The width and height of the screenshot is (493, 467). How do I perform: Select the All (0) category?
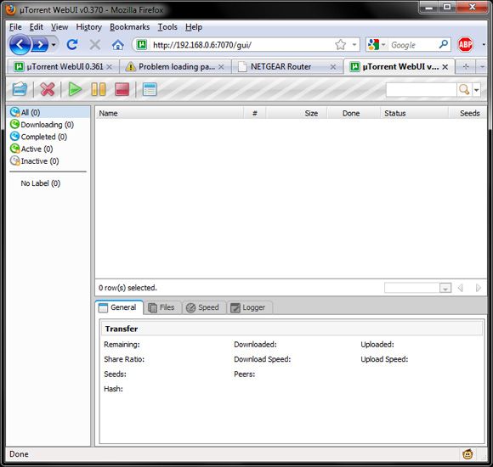click(x=48, y=112)
